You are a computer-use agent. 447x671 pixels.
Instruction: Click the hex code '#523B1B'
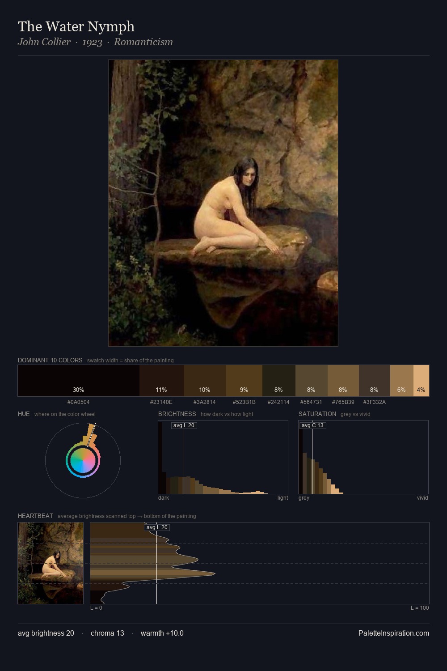(244, 402)
